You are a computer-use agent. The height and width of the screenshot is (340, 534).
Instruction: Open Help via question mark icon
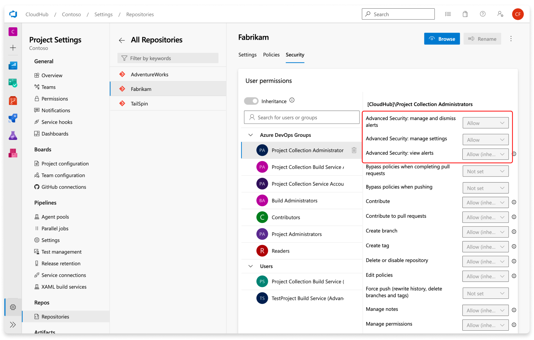click(482, 14)
